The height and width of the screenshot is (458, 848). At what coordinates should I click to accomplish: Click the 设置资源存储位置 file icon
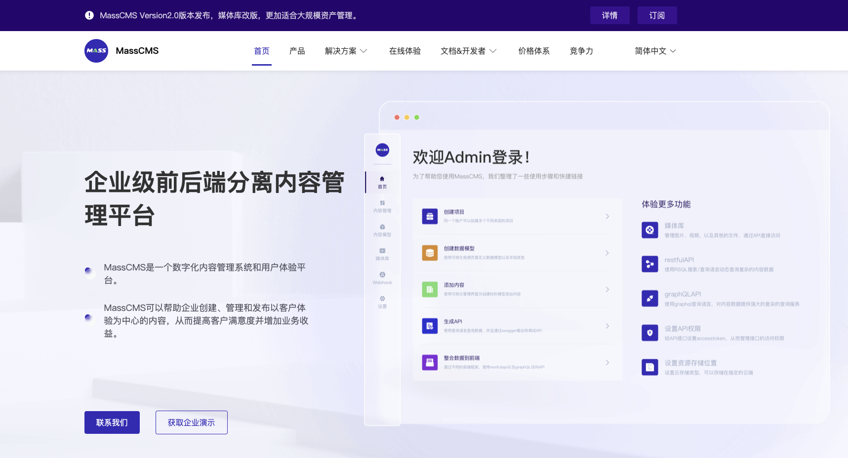click(650, 367)
